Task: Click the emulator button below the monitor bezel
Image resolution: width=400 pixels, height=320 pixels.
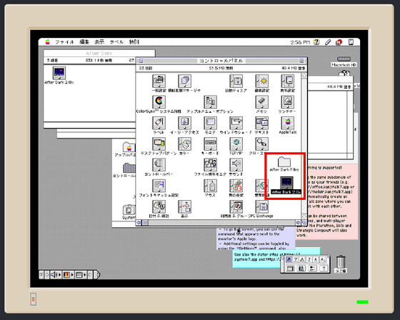Action: tap(34, 299)
